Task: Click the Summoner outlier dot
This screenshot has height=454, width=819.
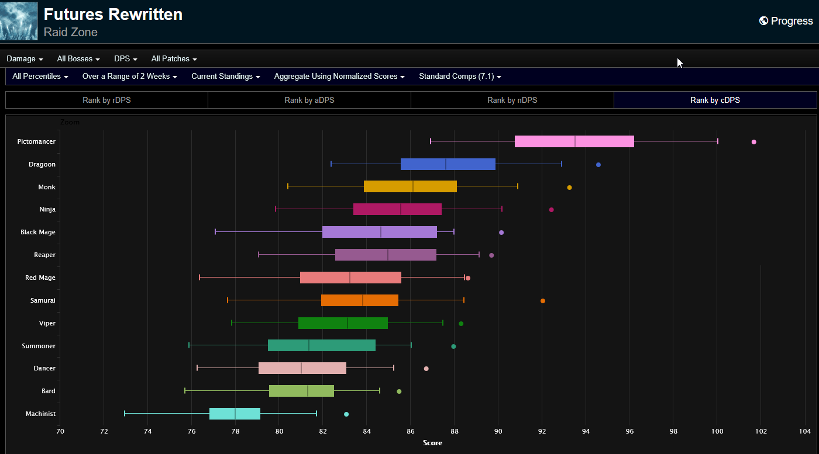Action: [x=453, y=346]
